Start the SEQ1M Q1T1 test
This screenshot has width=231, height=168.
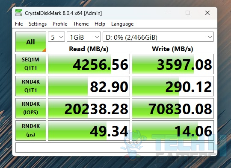point(31,64)
